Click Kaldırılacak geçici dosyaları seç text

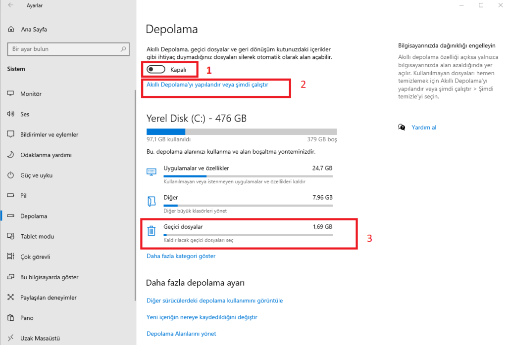coord(198,240)
